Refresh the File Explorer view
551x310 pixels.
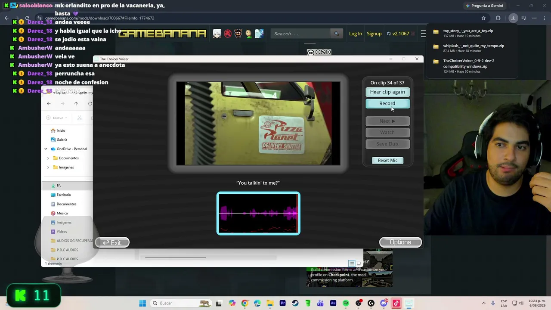pyautogui.click(x=90, y=103)
